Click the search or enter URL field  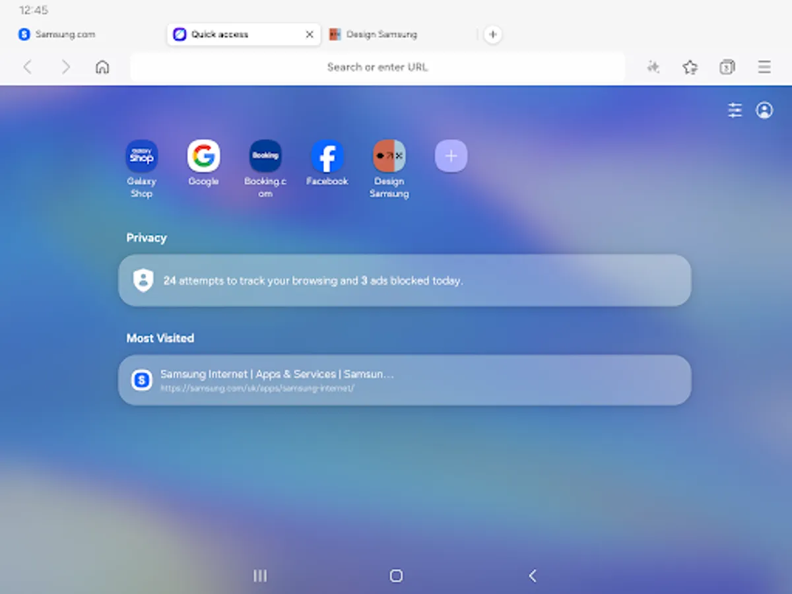click(377, 67)
